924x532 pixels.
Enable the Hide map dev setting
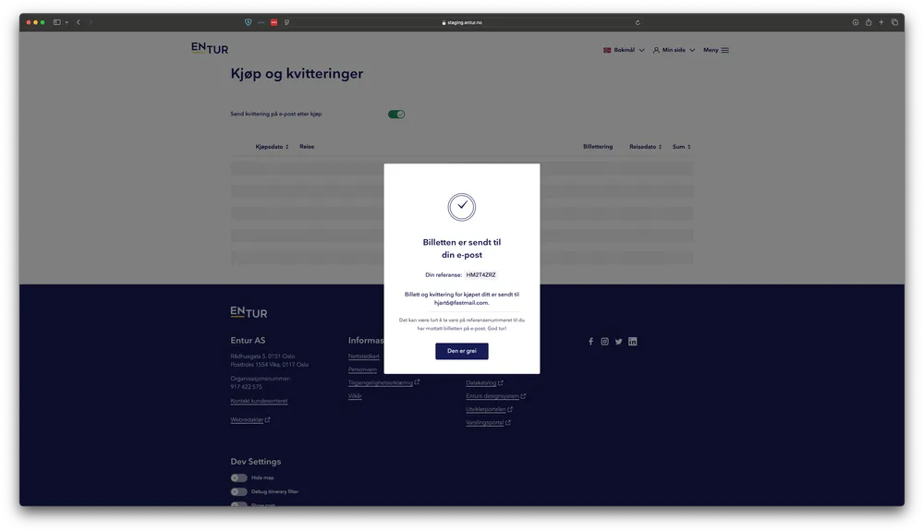point(239,478)
